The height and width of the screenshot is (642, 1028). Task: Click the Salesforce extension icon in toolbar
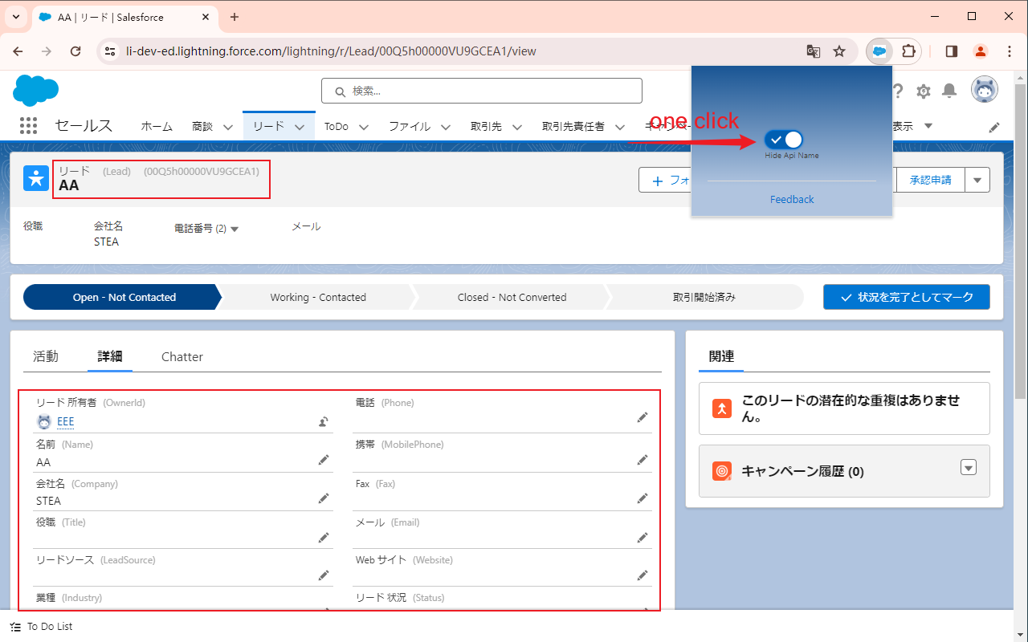pyautogui.click(x=880, y=51)
